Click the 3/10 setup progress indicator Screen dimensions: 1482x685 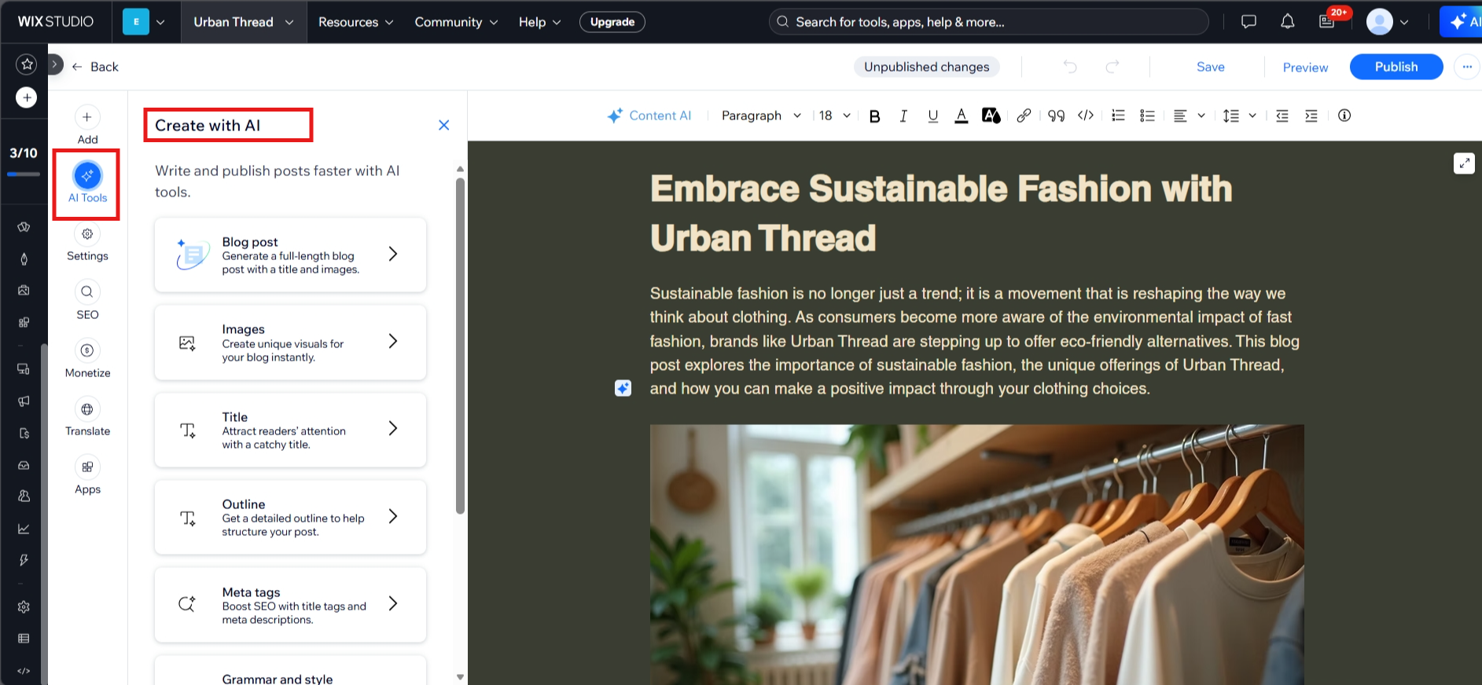(24, 159)
